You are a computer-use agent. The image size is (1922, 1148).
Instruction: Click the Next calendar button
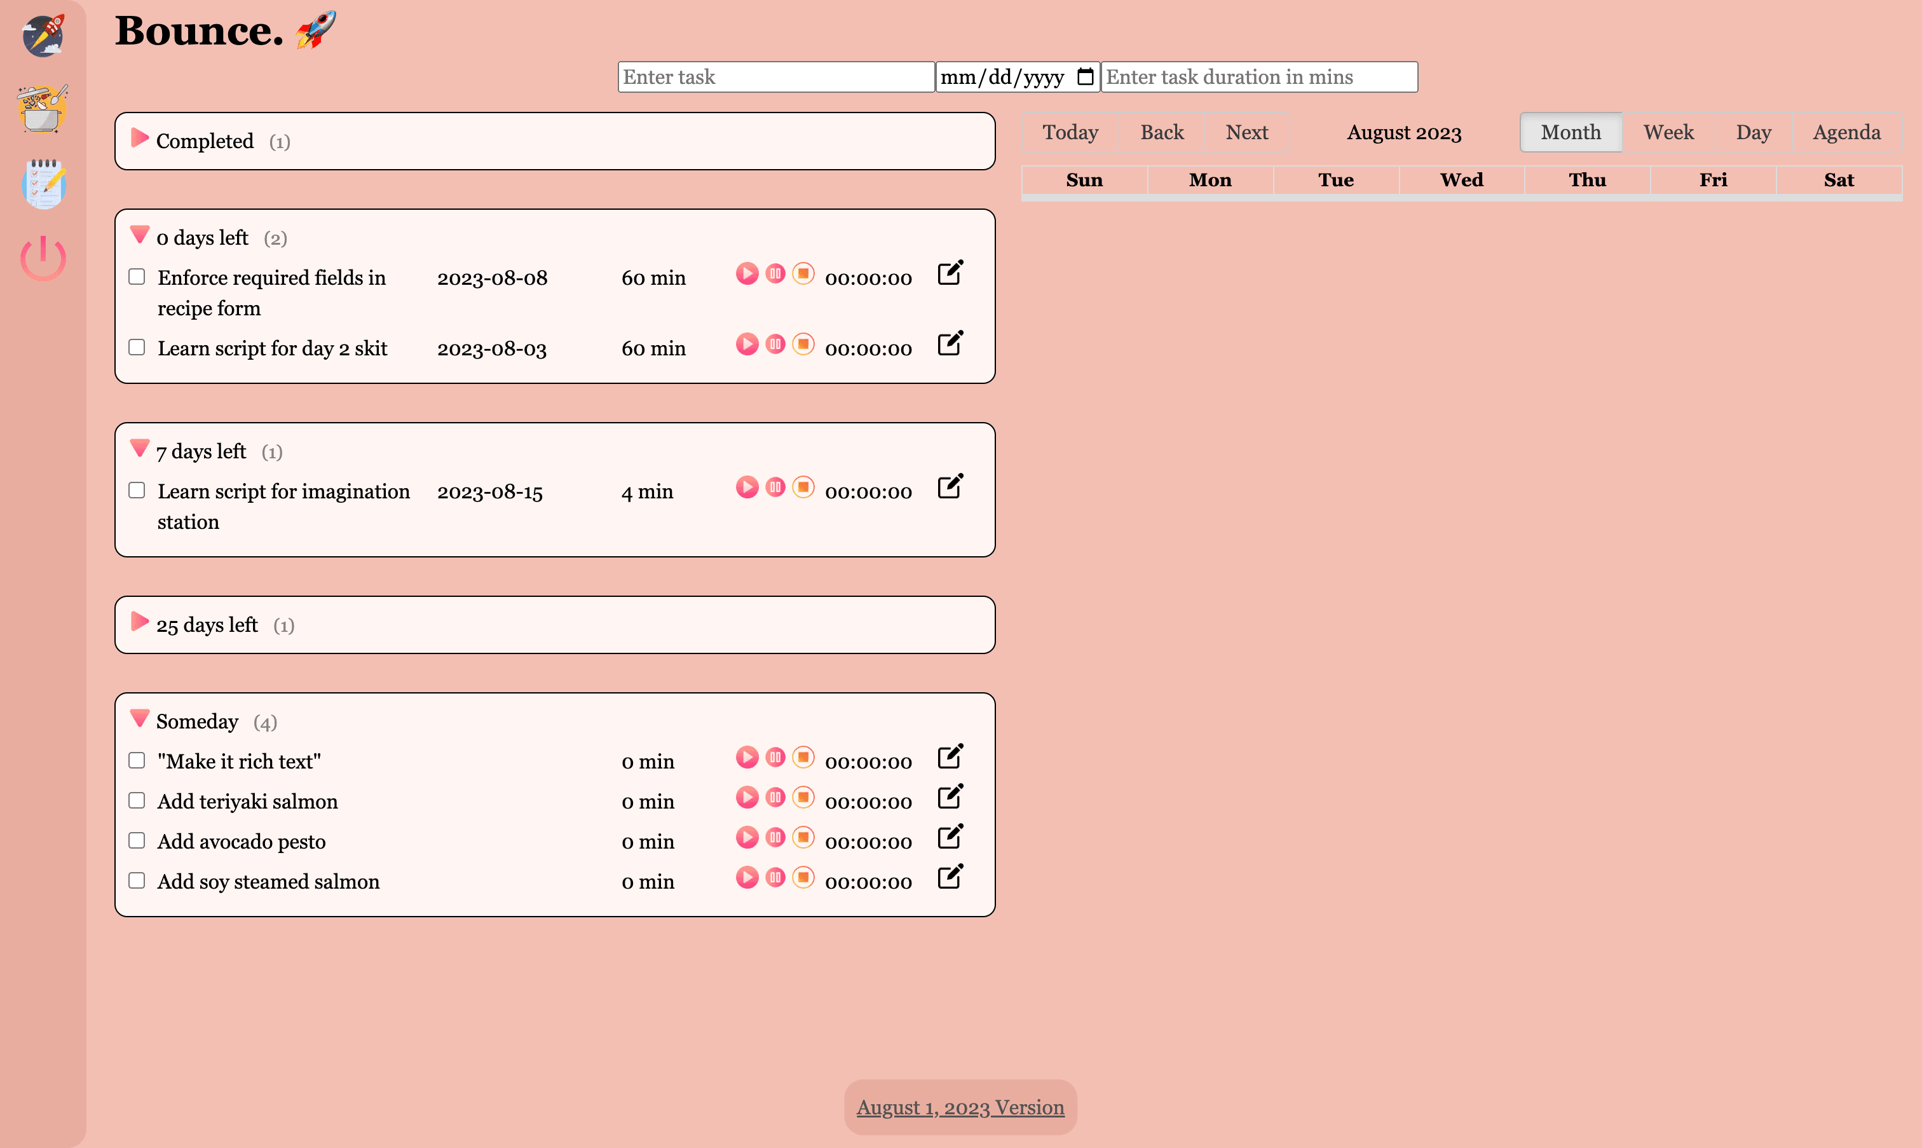pyautogui.click(x=1246, y=132)
